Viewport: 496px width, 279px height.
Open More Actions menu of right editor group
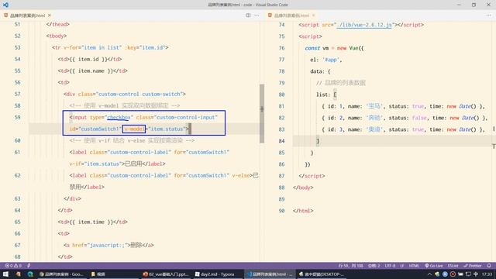tap(489, 15)
